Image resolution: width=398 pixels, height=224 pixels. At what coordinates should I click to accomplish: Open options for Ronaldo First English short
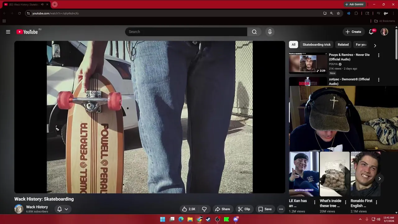[376, 202]
